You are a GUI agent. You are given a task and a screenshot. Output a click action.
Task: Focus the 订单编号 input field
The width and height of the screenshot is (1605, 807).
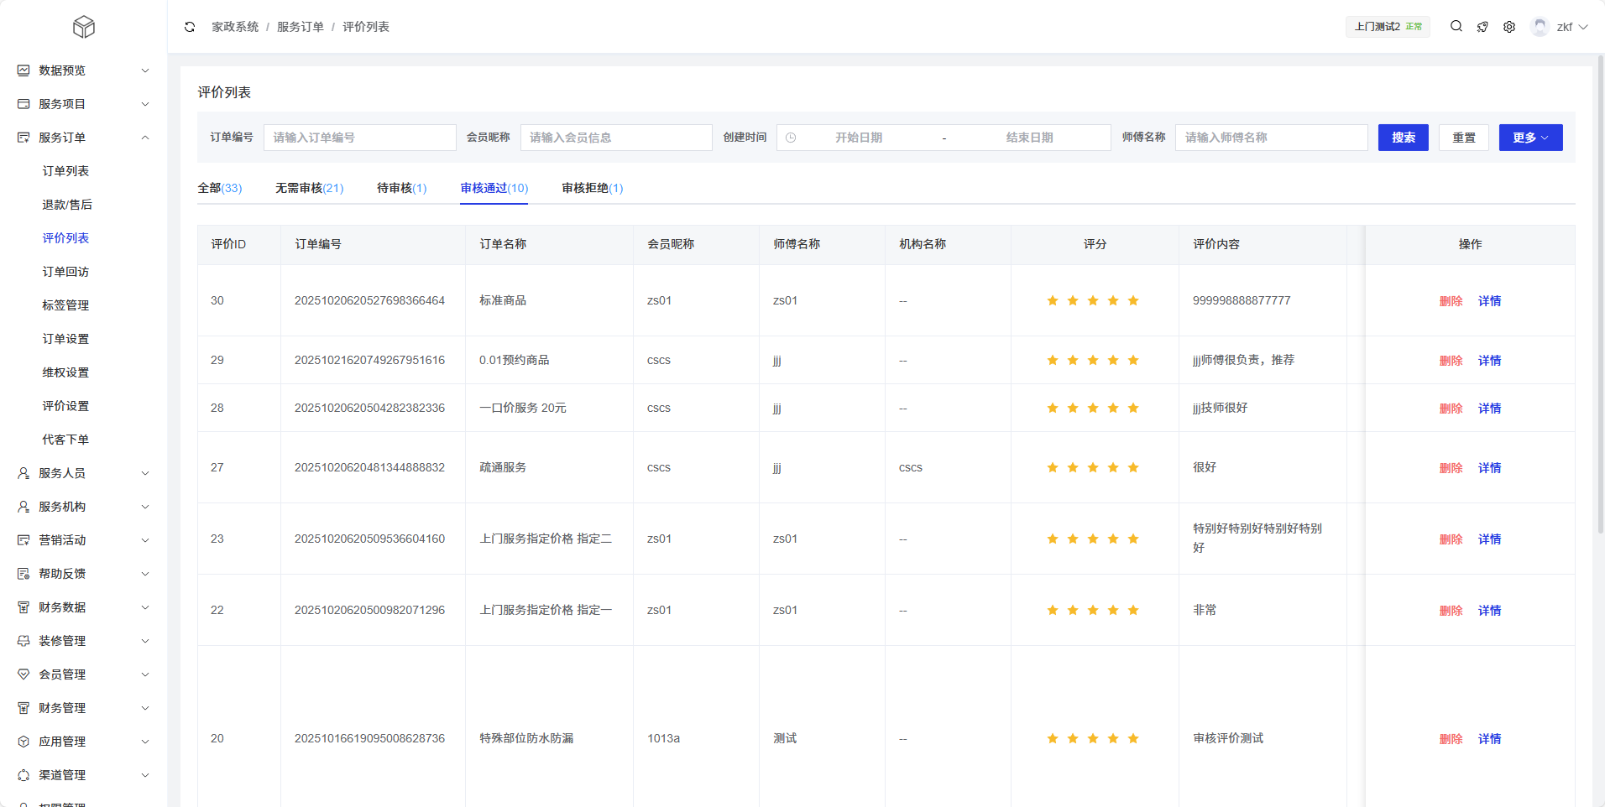[x=359, y=138]
